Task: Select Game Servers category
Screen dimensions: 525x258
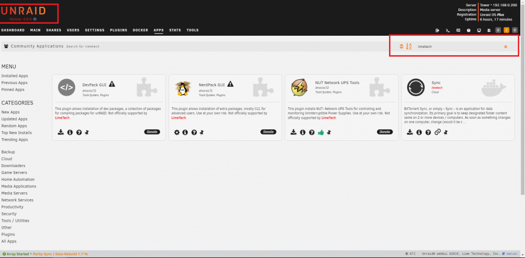Action: coord(13,172)
